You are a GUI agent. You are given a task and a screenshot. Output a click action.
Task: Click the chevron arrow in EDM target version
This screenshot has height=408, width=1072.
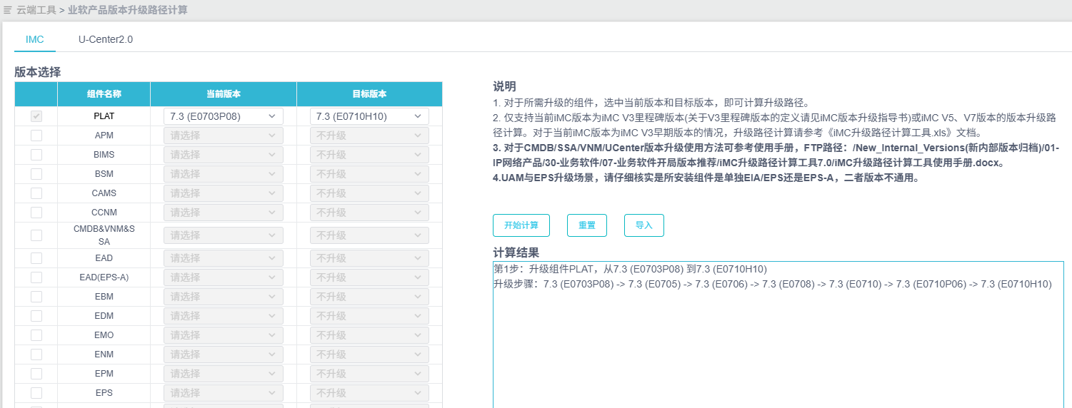click(417, 316)
